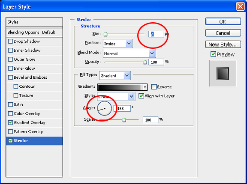This screenshot has width=247, height=184.
Task: Click the Cancel button
Action: [x=223, y=33]
